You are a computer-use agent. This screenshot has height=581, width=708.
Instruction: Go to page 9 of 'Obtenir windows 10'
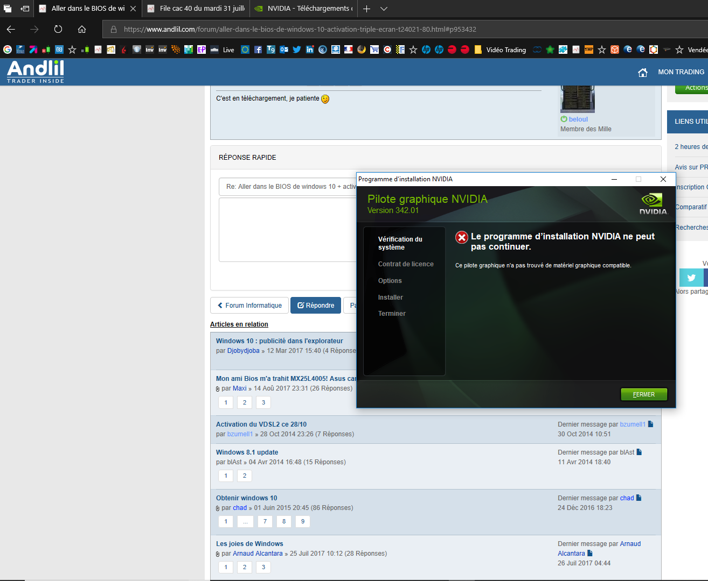click(303, 521)
